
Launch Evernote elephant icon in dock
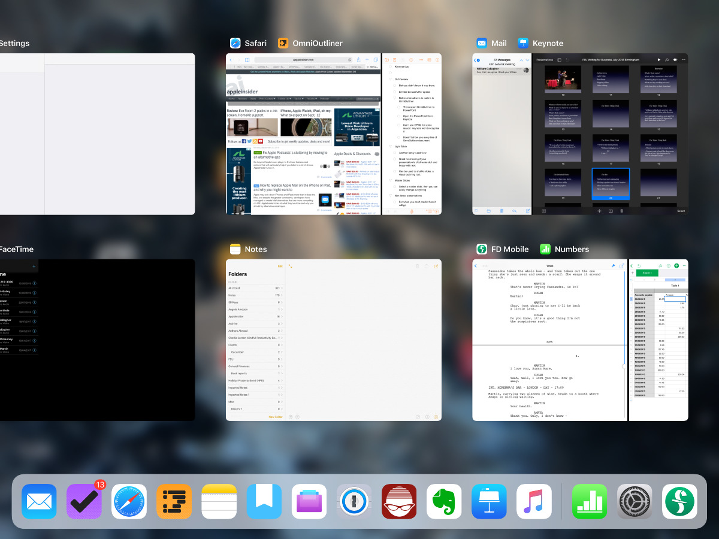pyautogui.click(x=444, y=501)
